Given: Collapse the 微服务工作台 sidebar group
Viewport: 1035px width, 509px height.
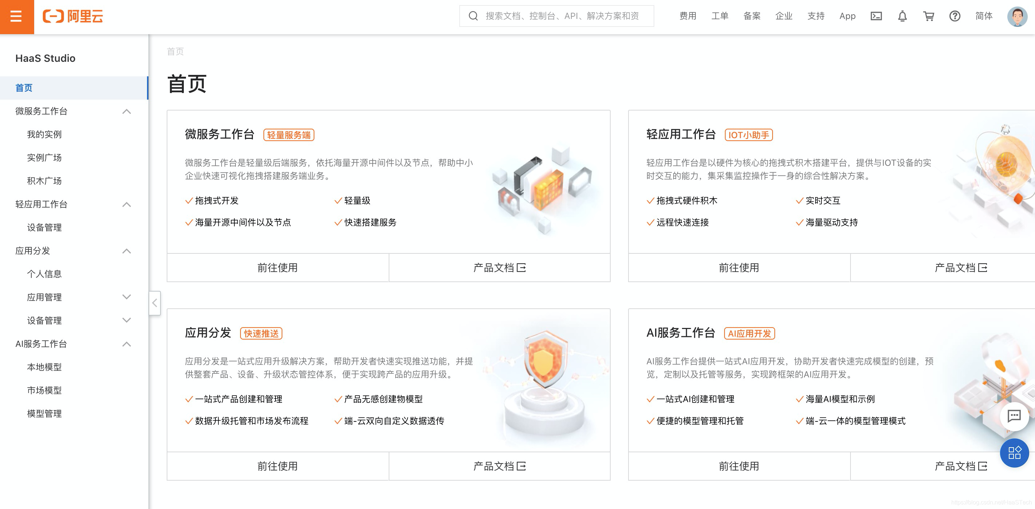Looking at the screenshot, I should click(x=127, y=111).
